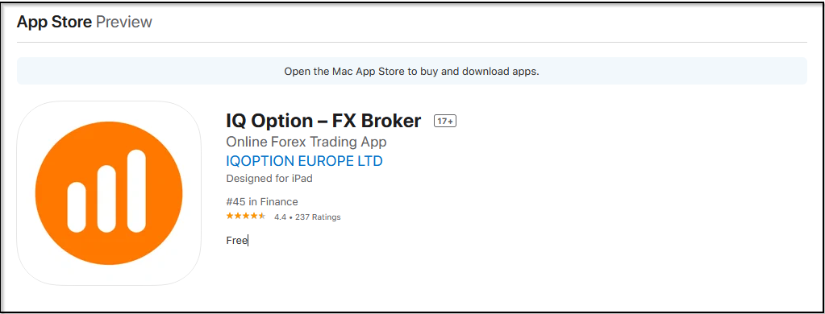Click the IQ Option app icon thumbnail
Viewport: 825px width, 314px height.
pos(109,193)
